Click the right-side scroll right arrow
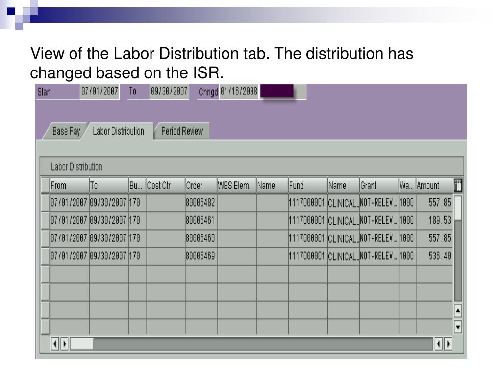Viewport: 502px width, 376px height. [x=448, y=344]
